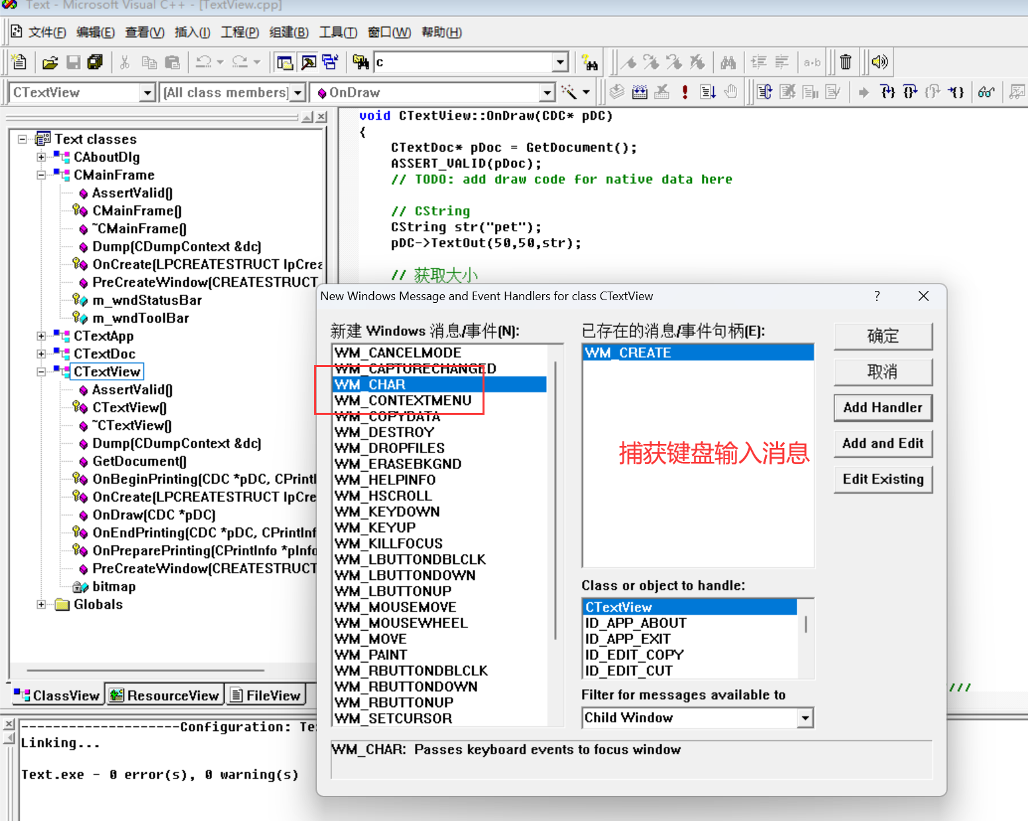Expand the Globals folder node

(42, 604)
